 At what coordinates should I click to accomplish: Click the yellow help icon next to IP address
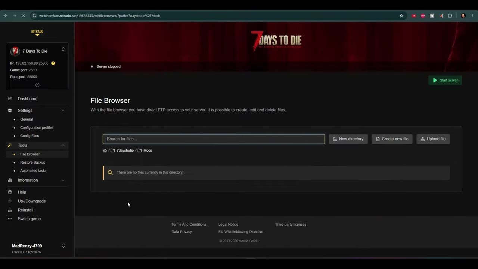tap(53, 63)
